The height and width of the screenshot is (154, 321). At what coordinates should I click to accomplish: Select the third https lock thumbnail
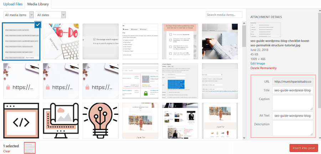click(x=101, y=81)
